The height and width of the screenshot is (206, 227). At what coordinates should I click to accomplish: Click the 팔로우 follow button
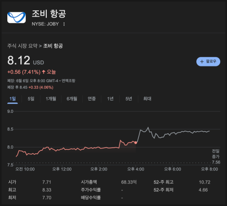click(x=208, y=62)
